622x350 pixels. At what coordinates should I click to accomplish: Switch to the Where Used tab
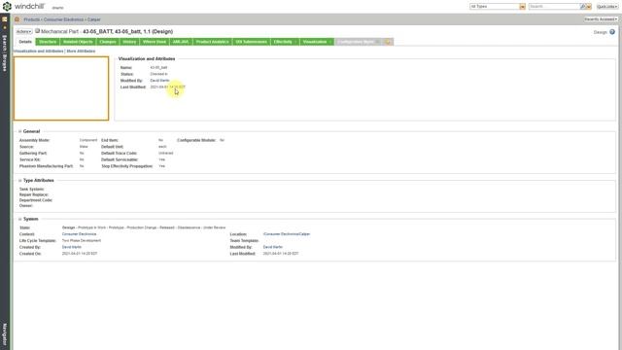point(155,42)
